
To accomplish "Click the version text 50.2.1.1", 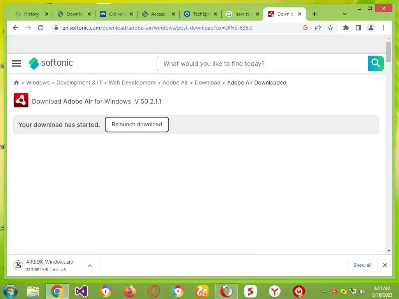I will point(151,102).
